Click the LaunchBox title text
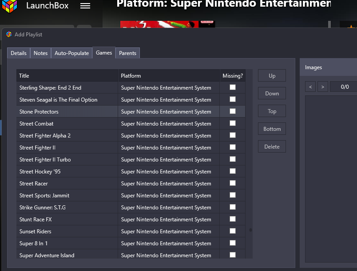This screenshot has height=271, width=357. 48,6
